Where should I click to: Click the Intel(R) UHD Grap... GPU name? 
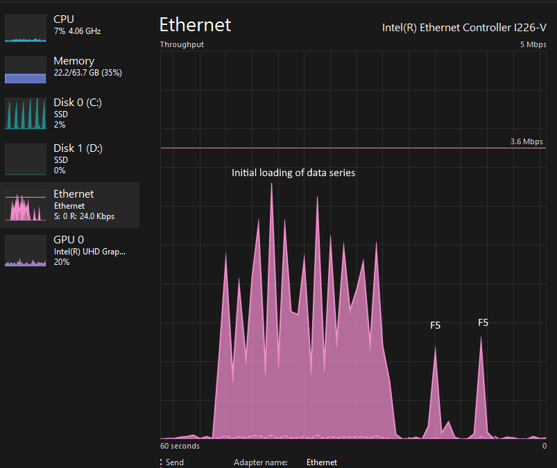89,252
